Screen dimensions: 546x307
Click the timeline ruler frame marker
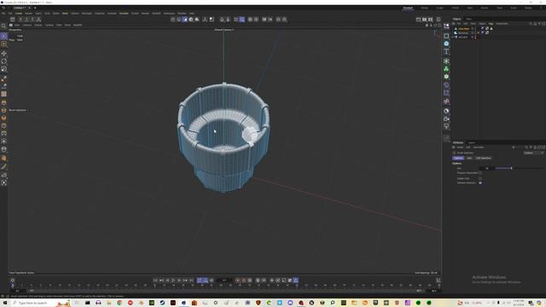coord(13,285)
